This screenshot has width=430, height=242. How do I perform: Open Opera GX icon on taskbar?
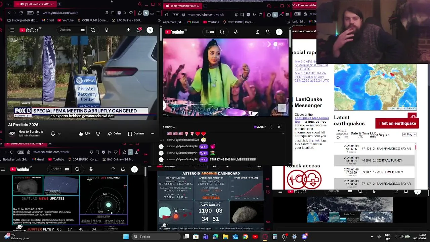(x=265, y=237)
